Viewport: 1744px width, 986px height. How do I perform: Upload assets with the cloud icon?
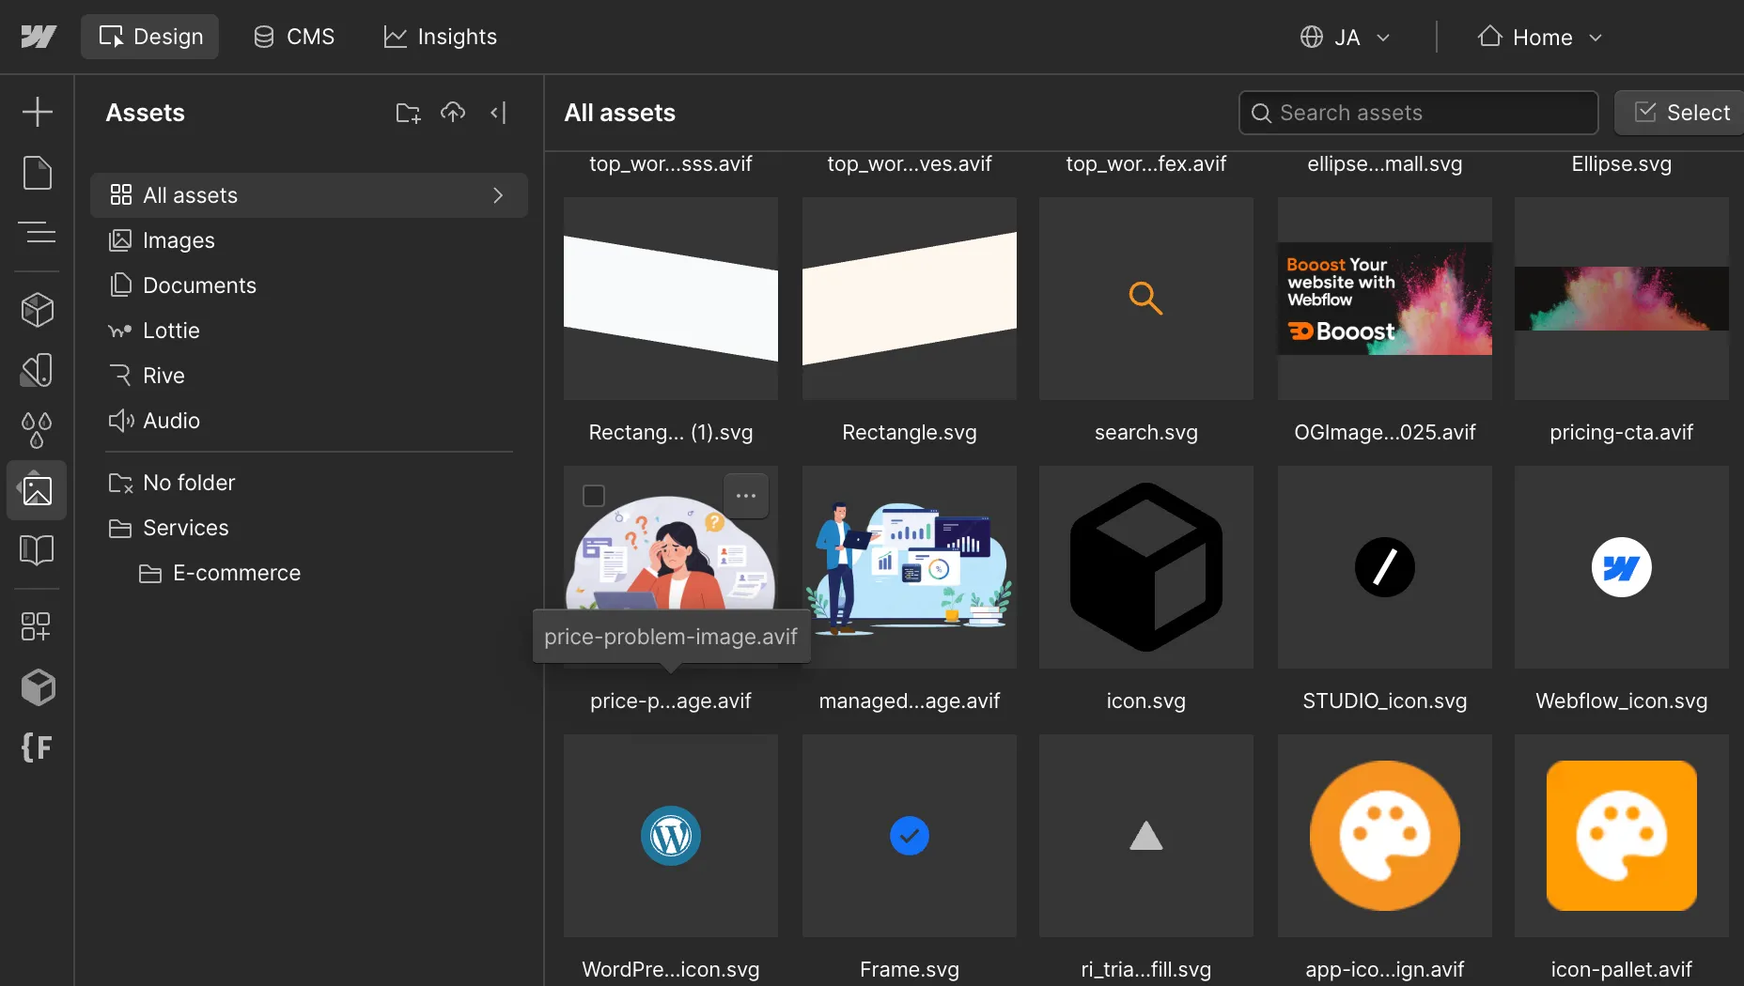(453, 113)
